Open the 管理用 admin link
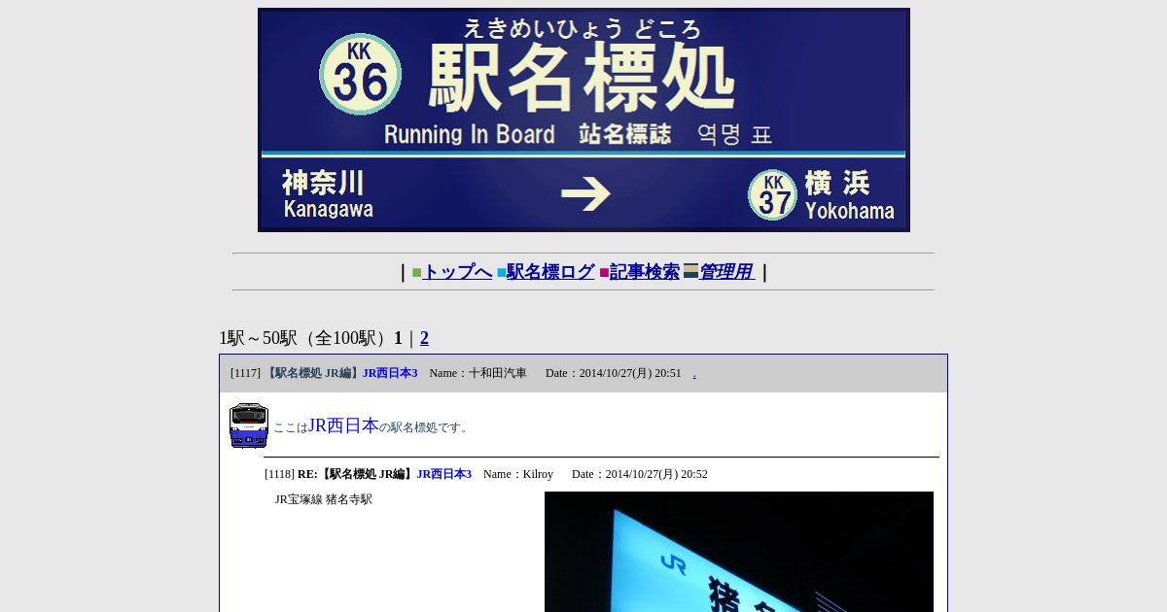Screen dimensions: 1167x612 (x=726, y=272)
